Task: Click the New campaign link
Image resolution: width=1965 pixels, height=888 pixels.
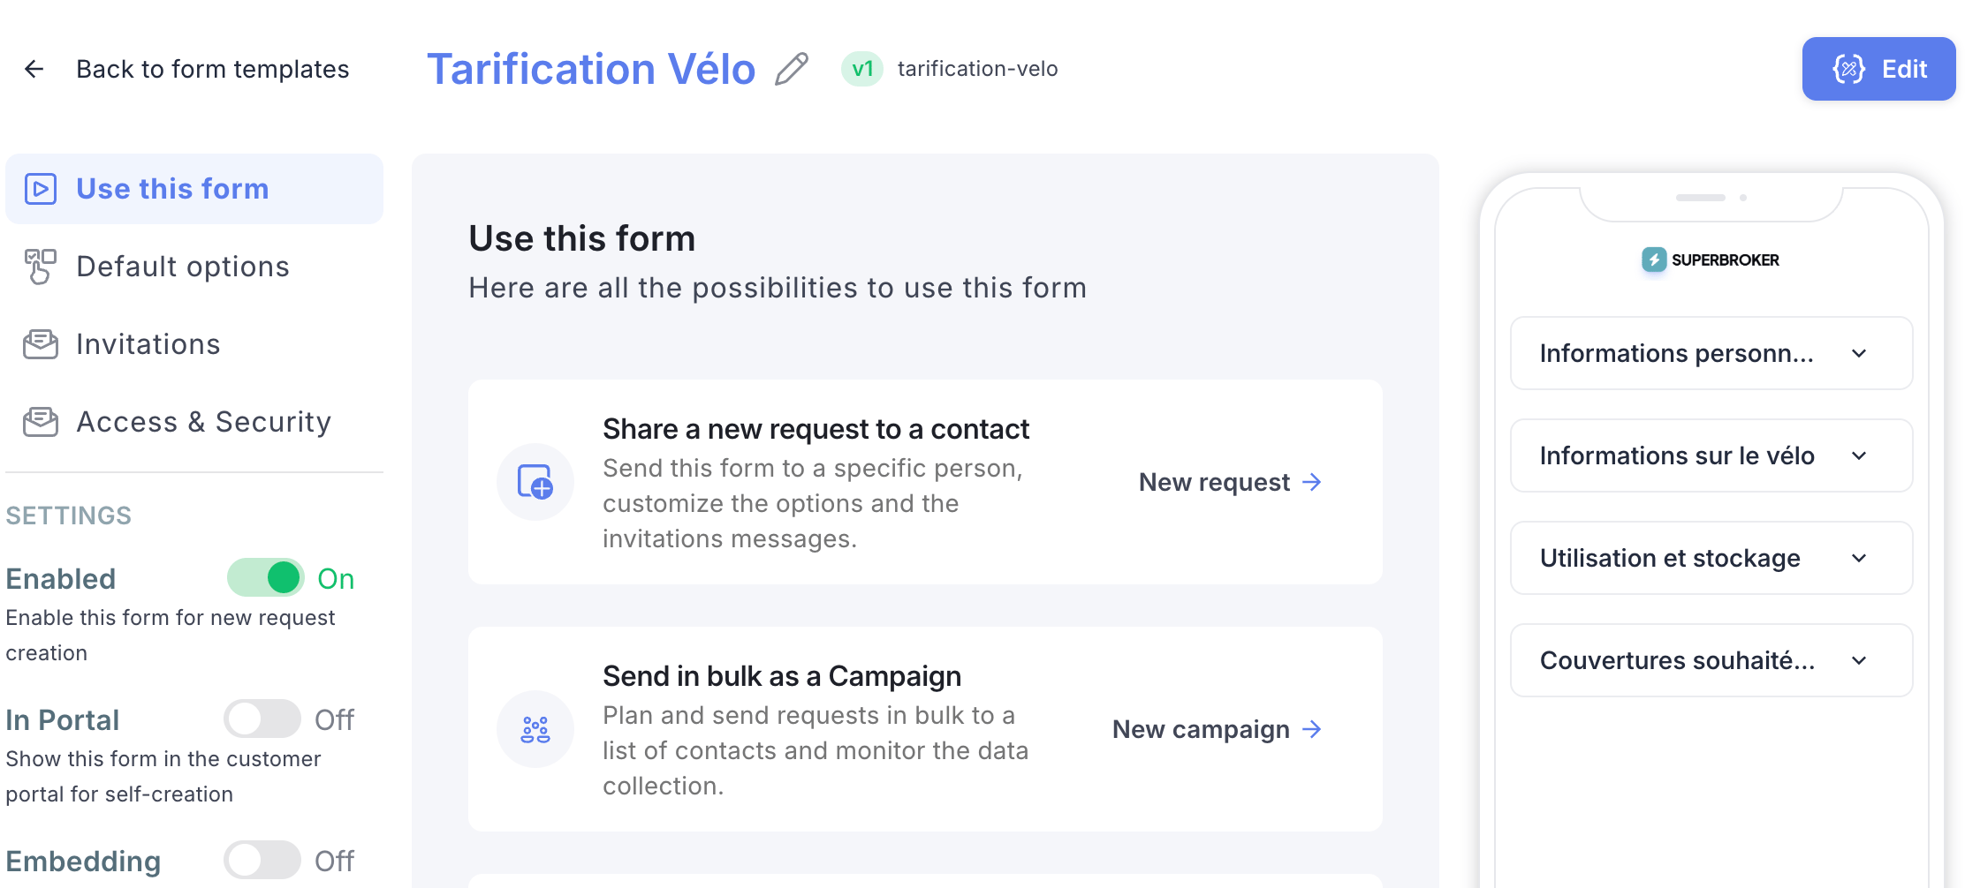Action: (1218, 729)
